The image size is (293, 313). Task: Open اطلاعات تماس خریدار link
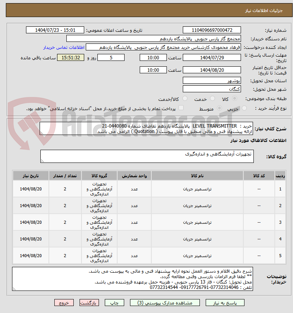64,47
